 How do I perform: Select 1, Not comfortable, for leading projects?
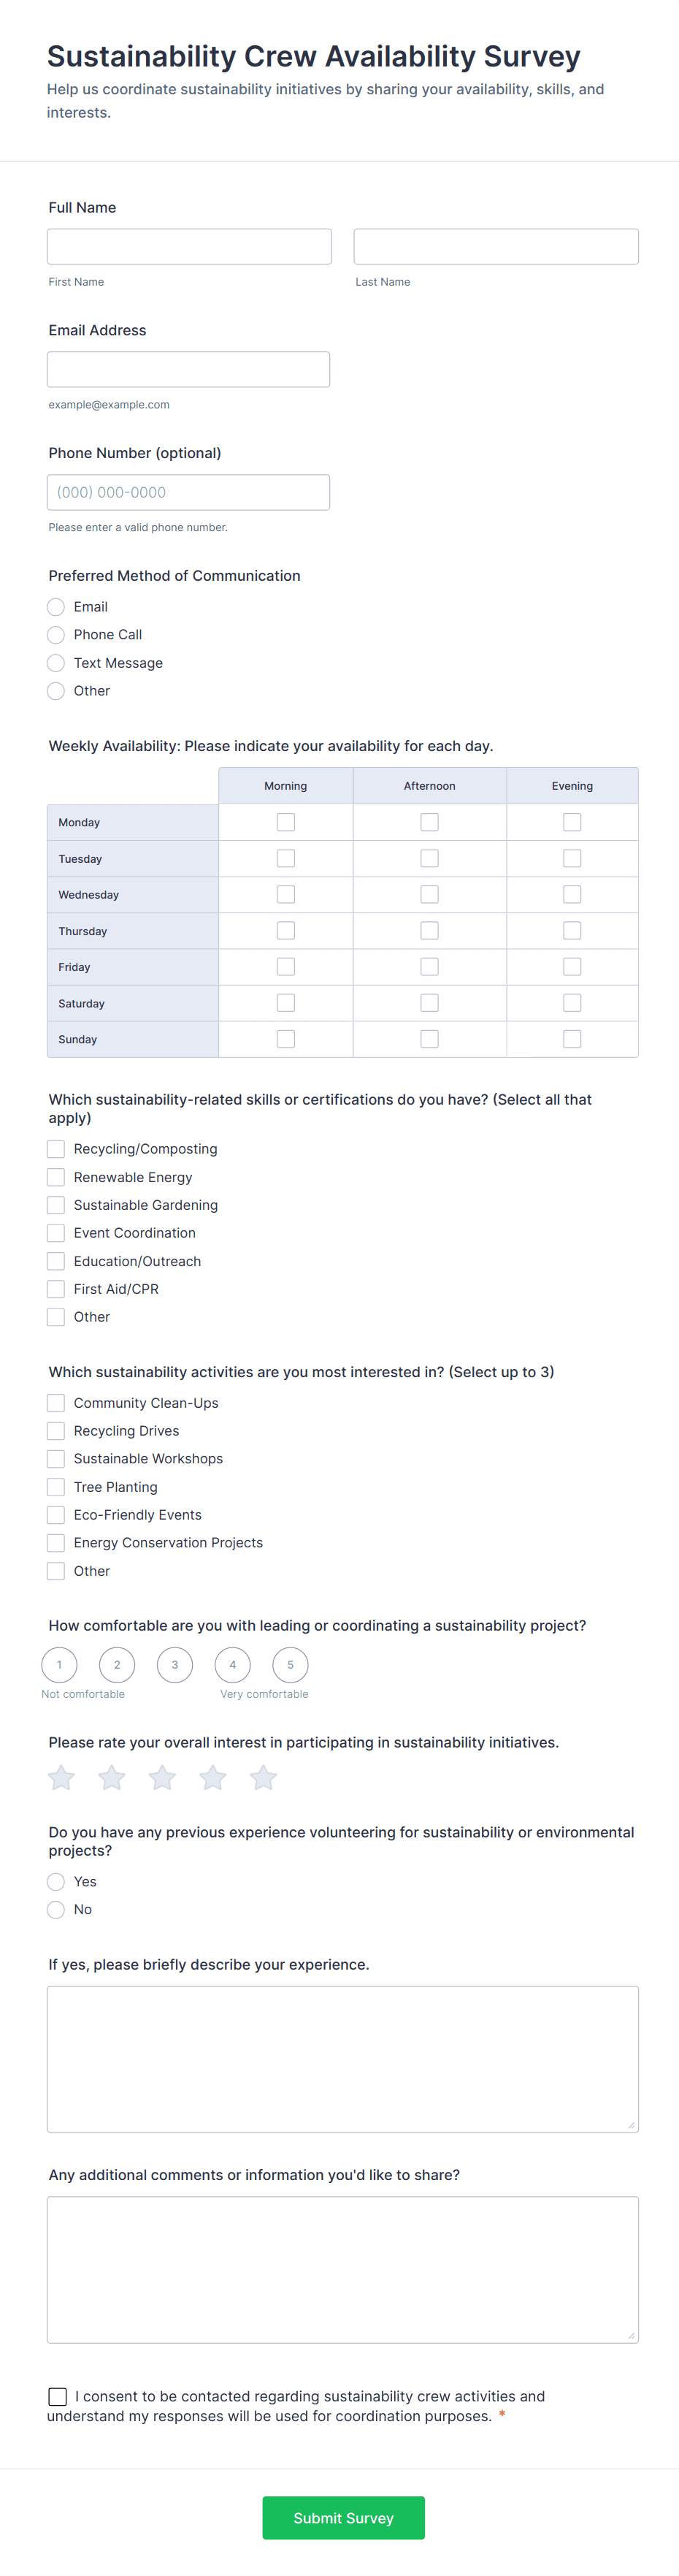(59, 1664)
